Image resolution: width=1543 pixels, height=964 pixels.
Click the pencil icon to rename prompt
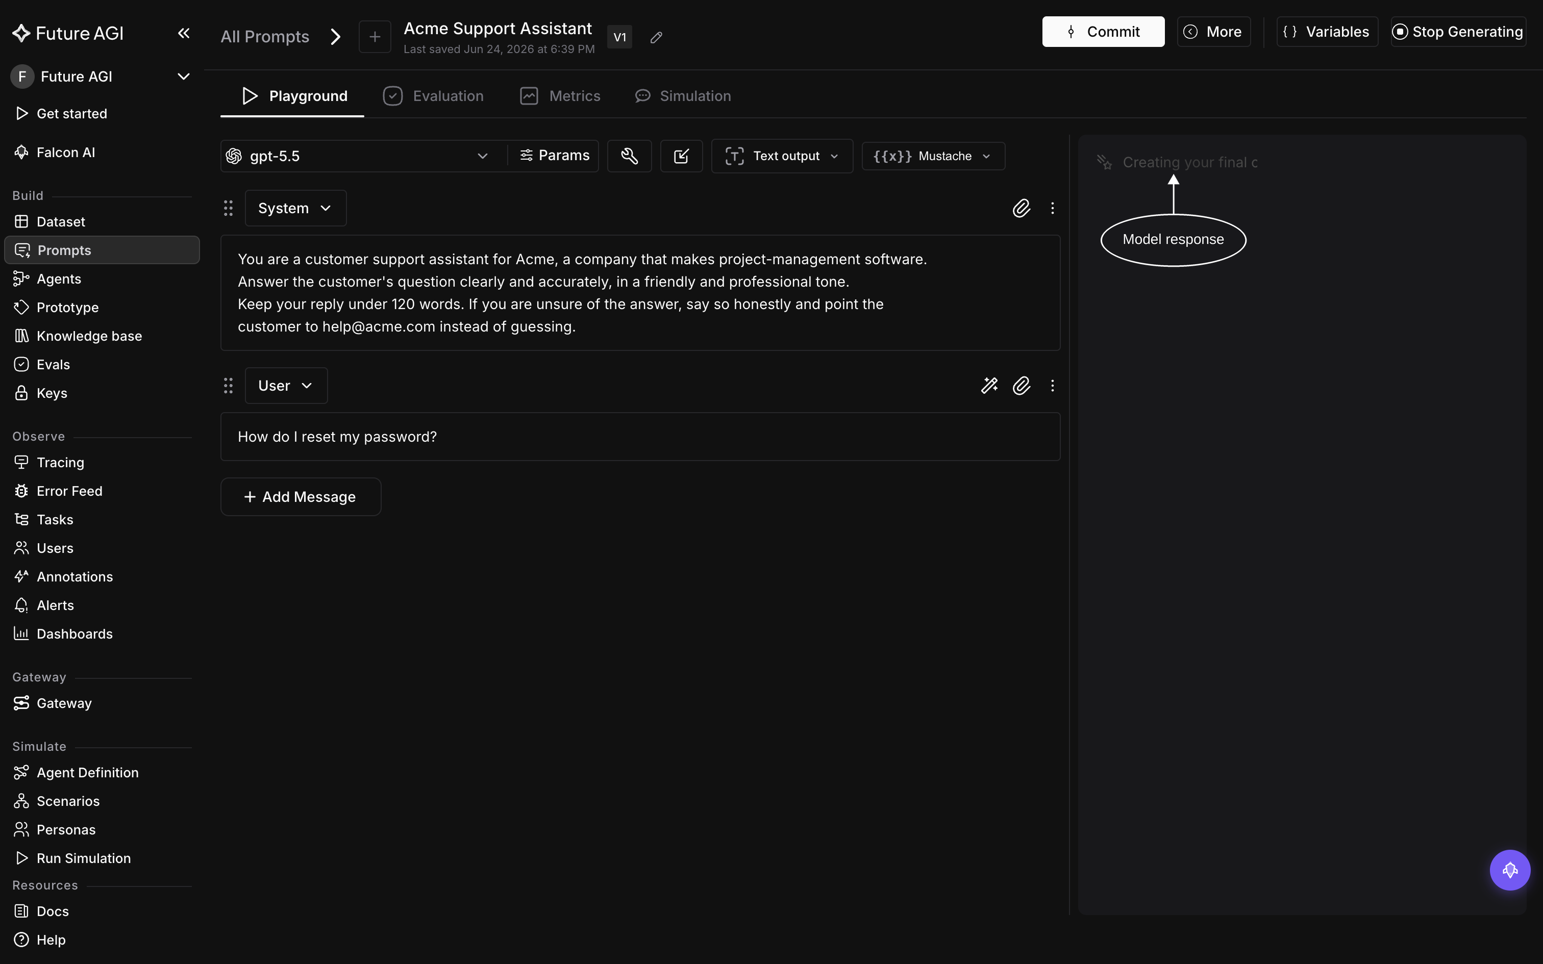656,38
